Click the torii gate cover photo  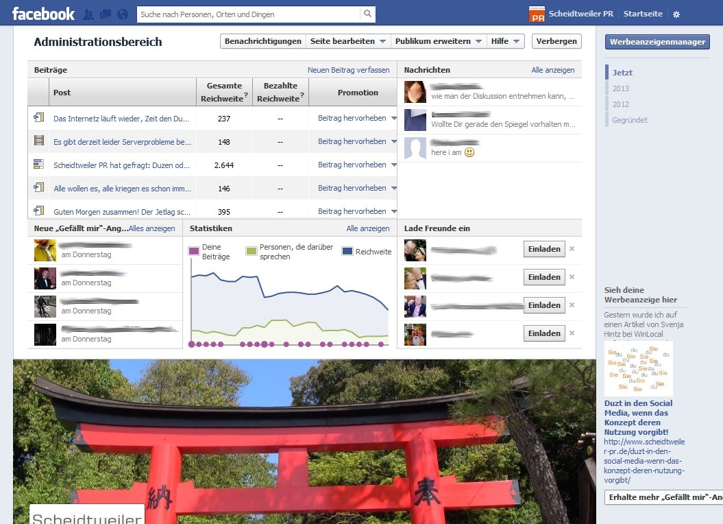coord(304,442)
